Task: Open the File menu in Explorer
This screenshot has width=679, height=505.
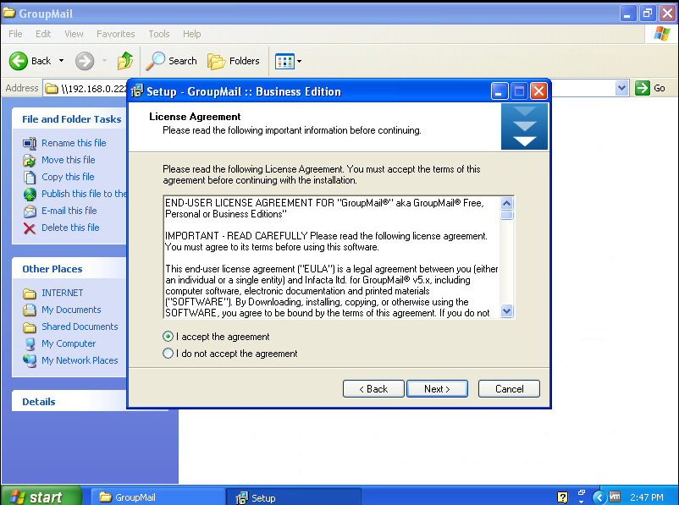Action: (15, 34)
